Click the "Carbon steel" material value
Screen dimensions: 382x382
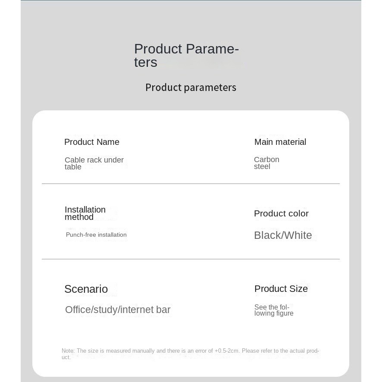[266, 163]
